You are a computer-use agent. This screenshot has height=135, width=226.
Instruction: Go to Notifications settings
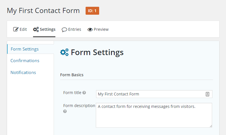tap(23, 73)
